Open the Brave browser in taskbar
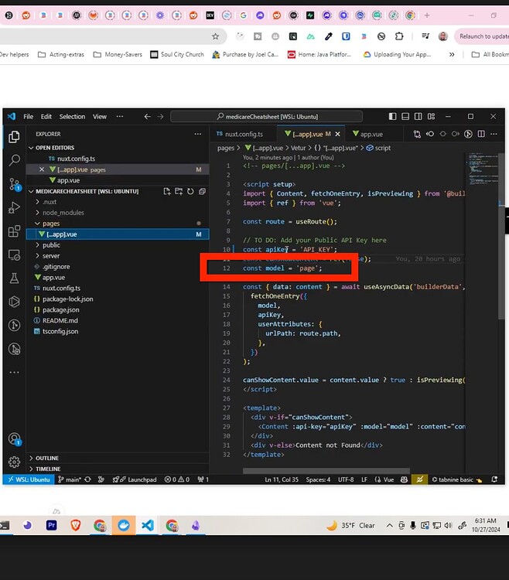This screenshot has height=580, width=509. (x=76, y=525)
